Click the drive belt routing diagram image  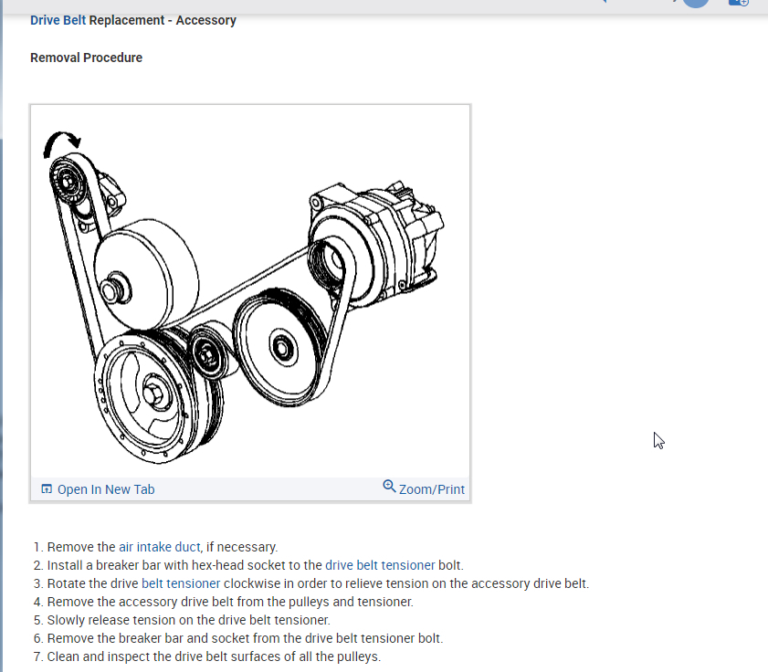point(250,291)
